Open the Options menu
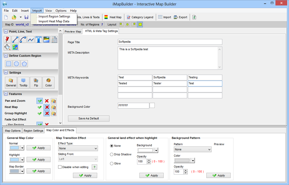 [61, 11]
